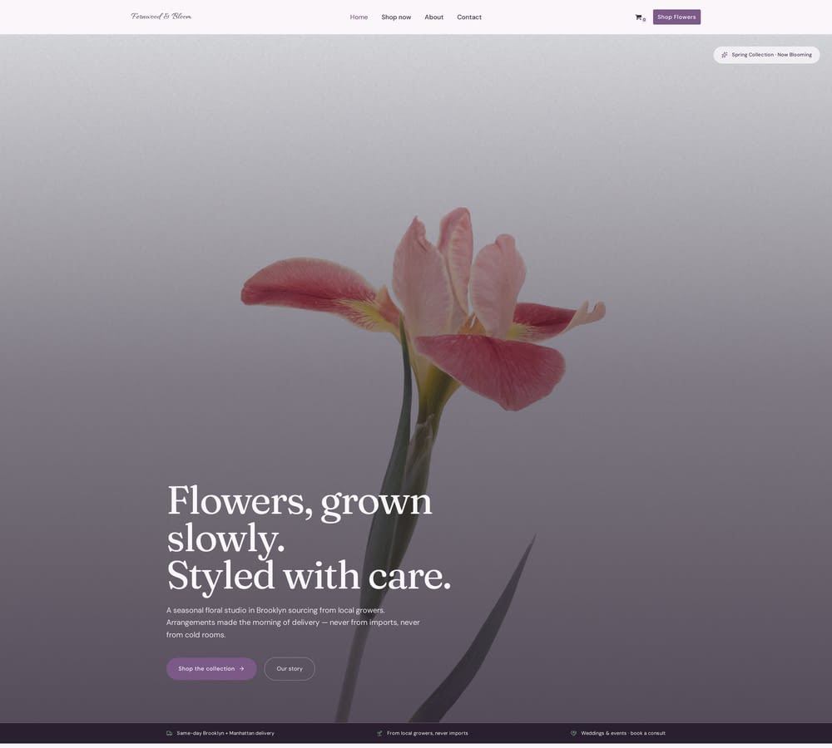
Task: Open the Our story button
Action: 290,668
